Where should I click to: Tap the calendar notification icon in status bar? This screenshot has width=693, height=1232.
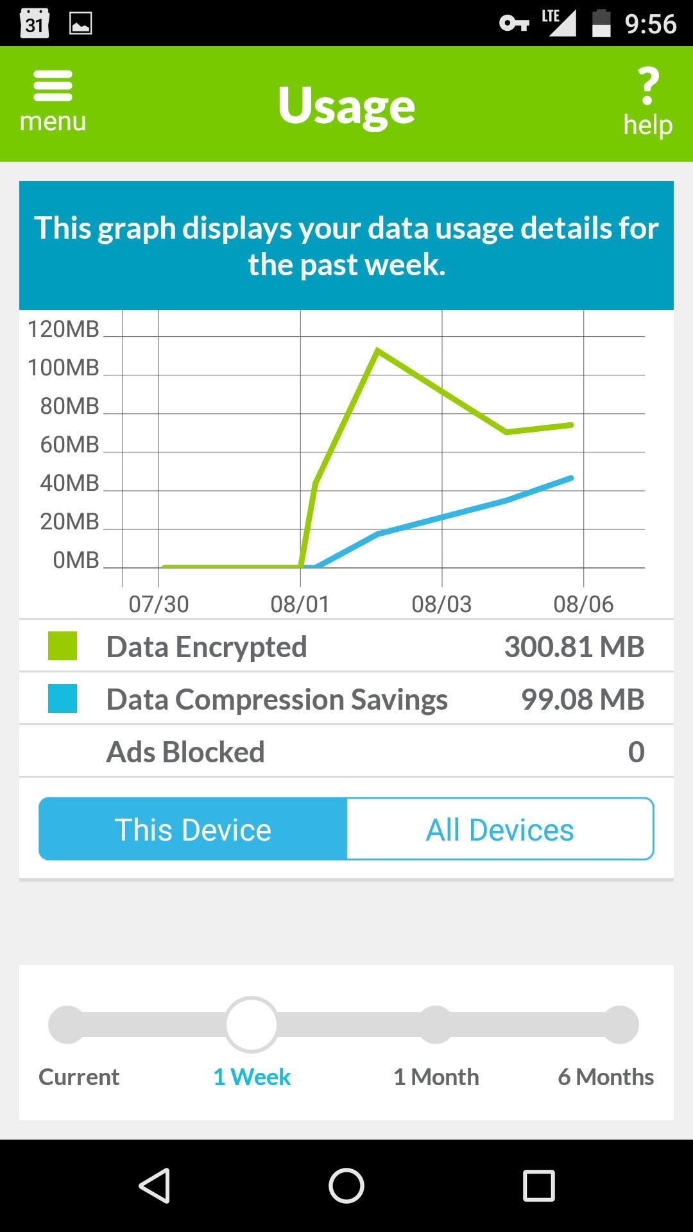[35, 23]
